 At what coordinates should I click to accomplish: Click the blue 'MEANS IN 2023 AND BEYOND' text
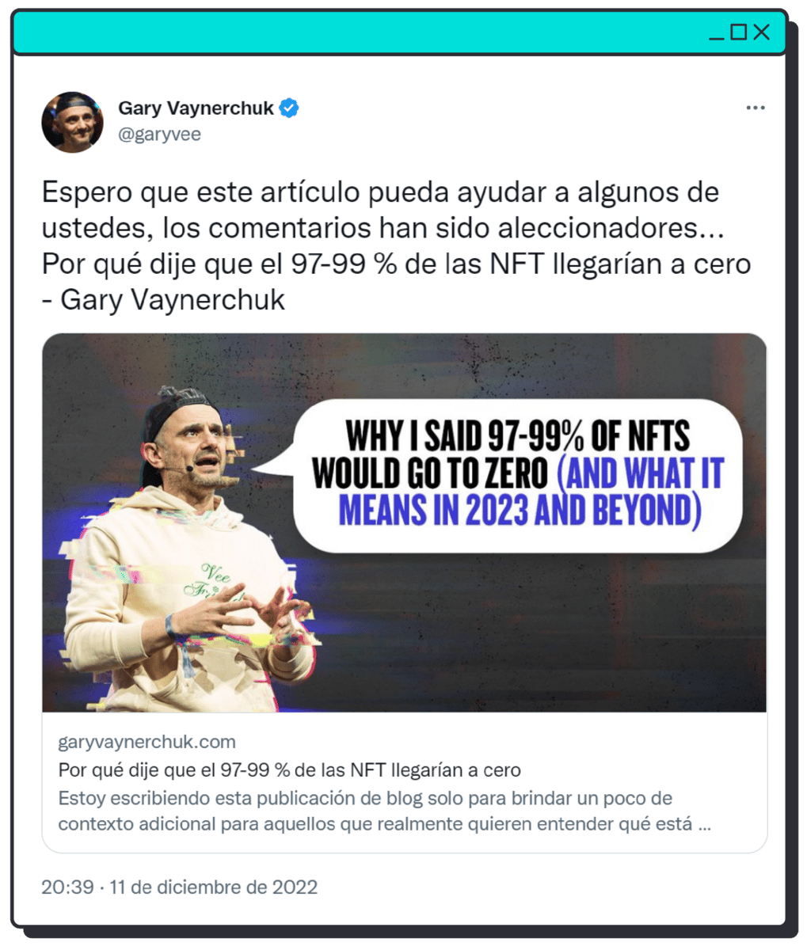(x=520, y=510)
